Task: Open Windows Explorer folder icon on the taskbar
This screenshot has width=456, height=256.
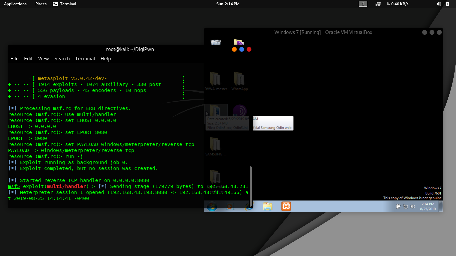Action: [267, 207]
